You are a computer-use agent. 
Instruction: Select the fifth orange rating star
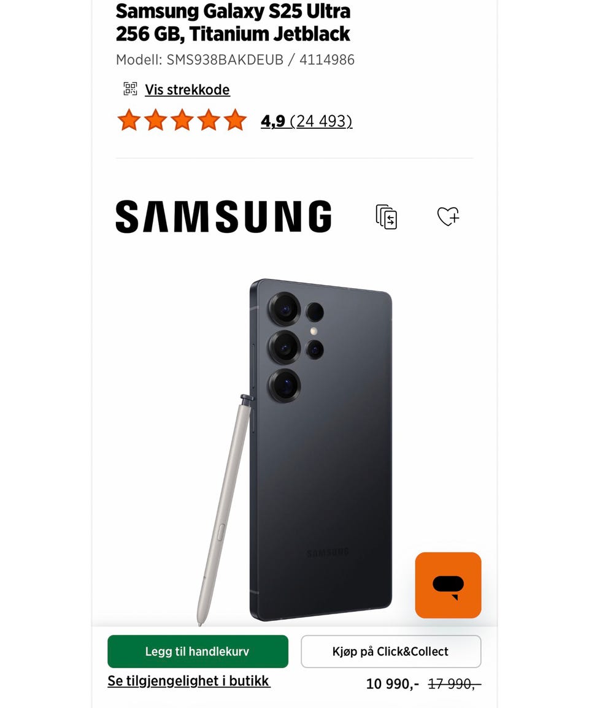(236, 120)
